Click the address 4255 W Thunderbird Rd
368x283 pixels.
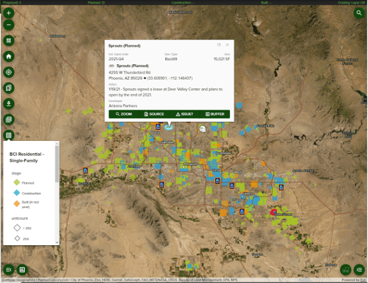[x=129, y=73]
